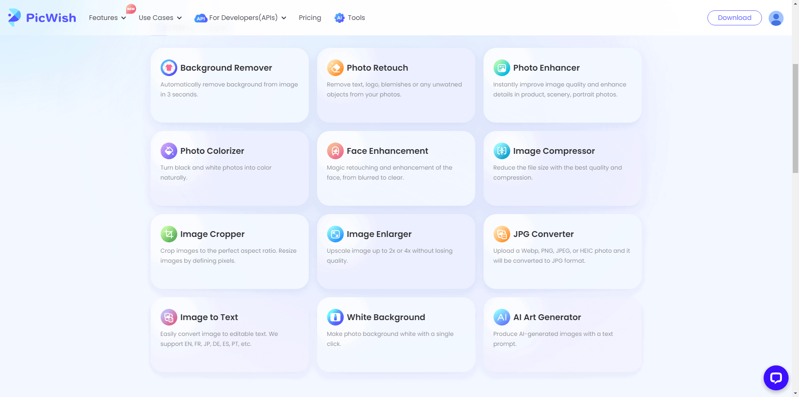The width and height of the screenshot is (799, 397).
Task: Open the Face Enhancement title link
Action: pos(387,151)
